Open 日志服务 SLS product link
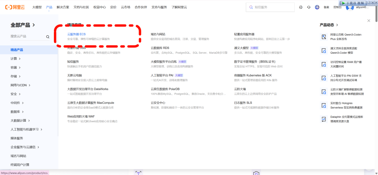 [243, 103]
